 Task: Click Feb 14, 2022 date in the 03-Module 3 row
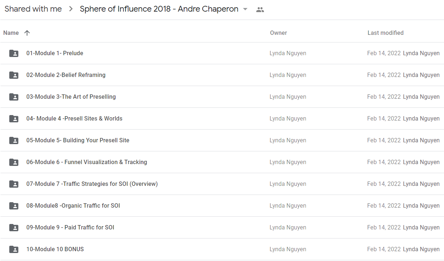pyautogui.click(x=384, y=97)
